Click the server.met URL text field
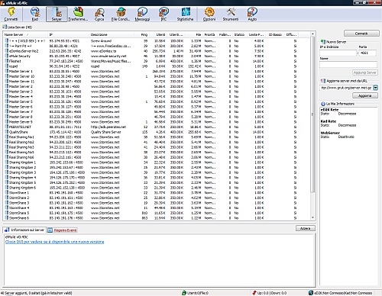This screenshot has width=382, height=296. (346, 88)
